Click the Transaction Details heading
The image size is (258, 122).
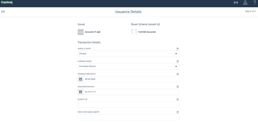point(89,43)
